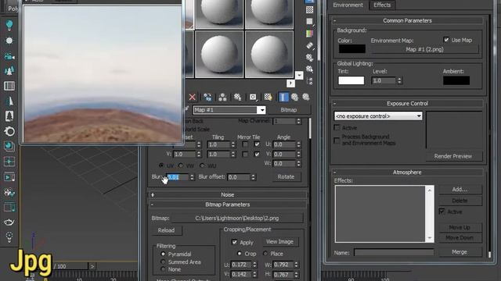
Task: Click the Make Unique three-spheres icon
Action: click(222, 97)
